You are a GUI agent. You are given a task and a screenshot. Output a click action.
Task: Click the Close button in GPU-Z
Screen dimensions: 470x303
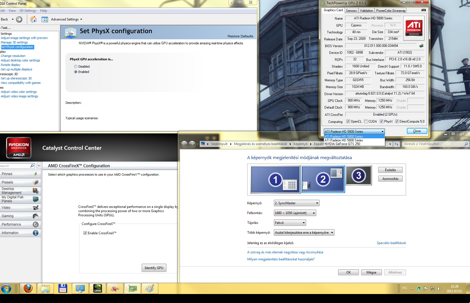[x=417, y=131]
